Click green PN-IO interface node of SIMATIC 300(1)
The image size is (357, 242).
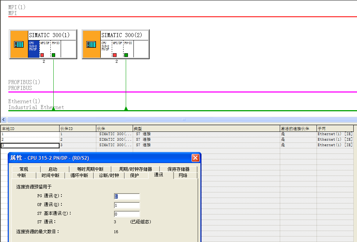(x=54, y=55)
